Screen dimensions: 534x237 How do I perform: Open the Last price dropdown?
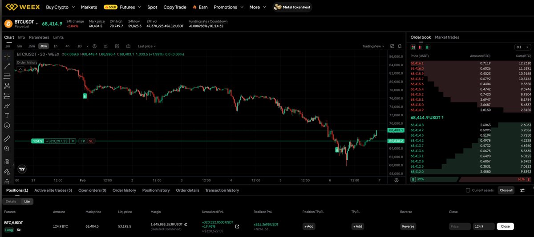147,46
